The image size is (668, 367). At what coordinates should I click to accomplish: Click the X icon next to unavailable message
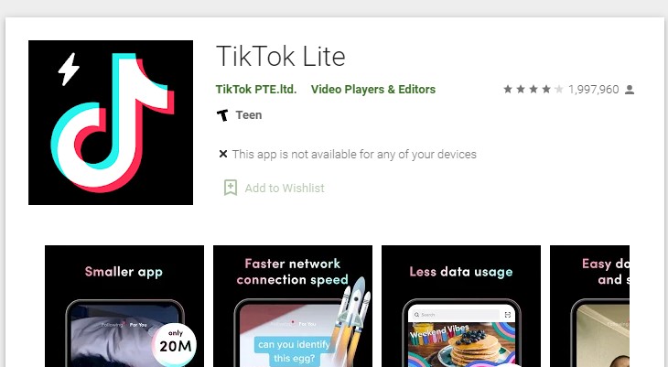point(222,154)
